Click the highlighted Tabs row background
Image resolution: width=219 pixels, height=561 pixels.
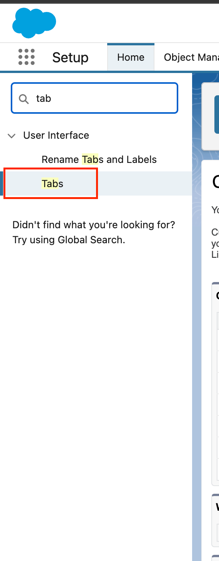pos(96,184)
